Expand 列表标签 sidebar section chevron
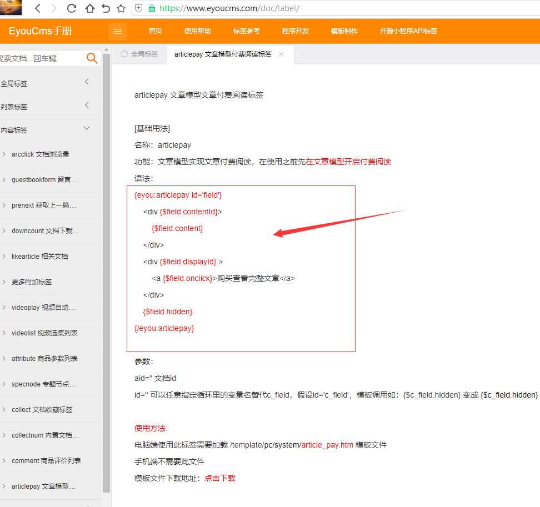 click(87, 106)
